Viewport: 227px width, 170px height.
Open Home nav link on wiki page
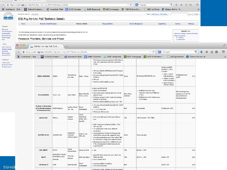23,24
